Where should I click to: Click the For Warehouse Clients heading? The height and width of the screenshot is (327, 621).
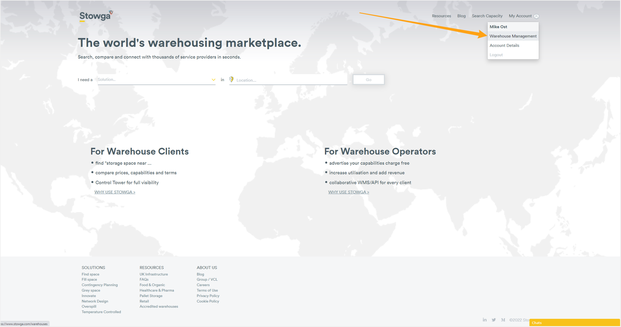tap(139, 151)
